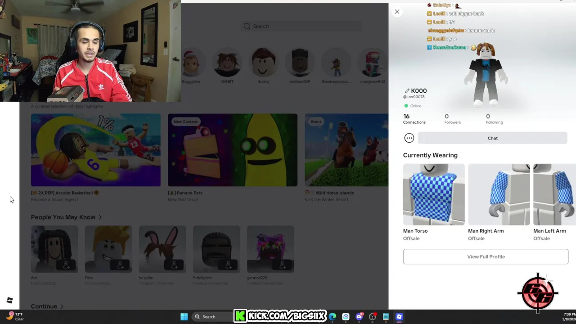Click the Roblox logo in left sidebar
The height and width of the screenshot is (324, 576).
(9, 300)
